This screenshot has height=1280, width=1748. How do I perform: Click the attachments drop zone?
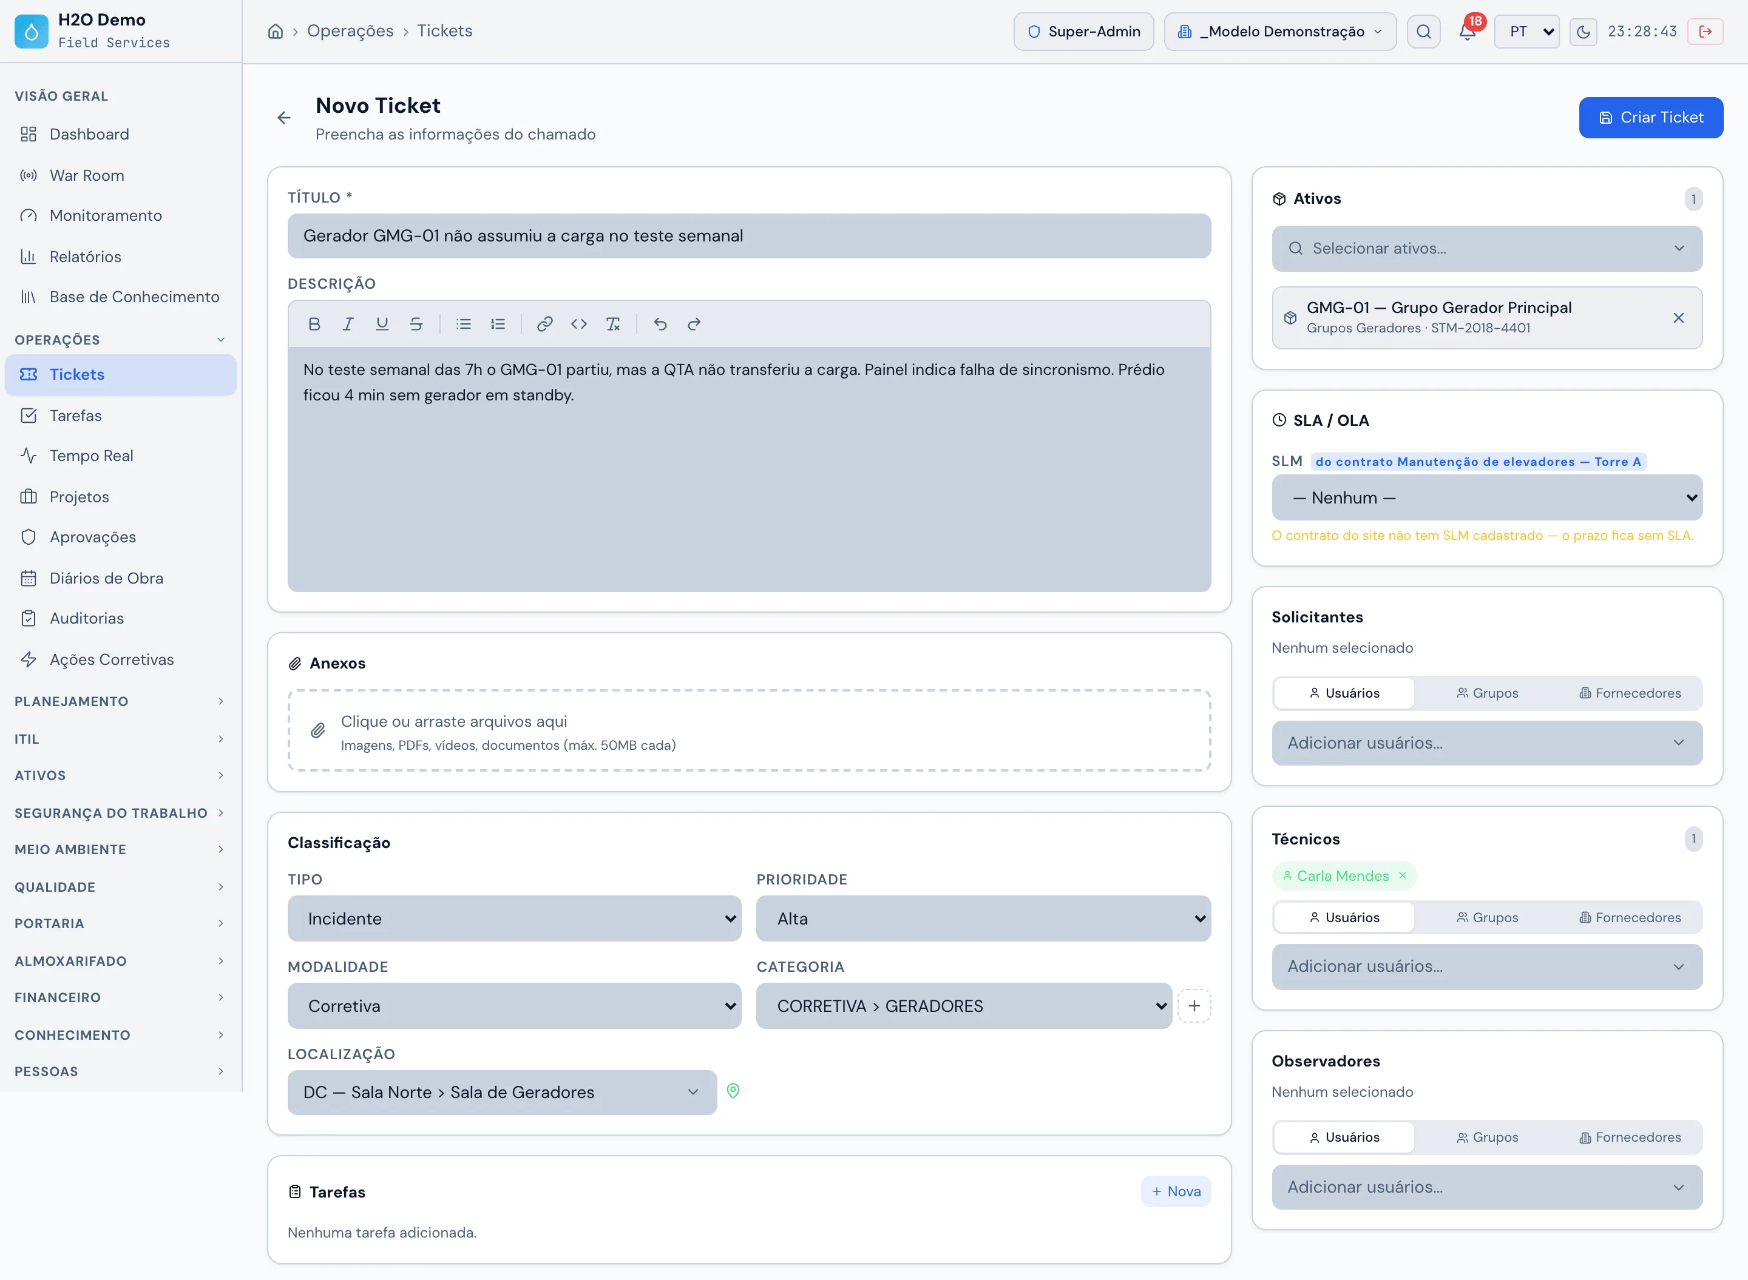pyautogui.click(x=749, y=730)
